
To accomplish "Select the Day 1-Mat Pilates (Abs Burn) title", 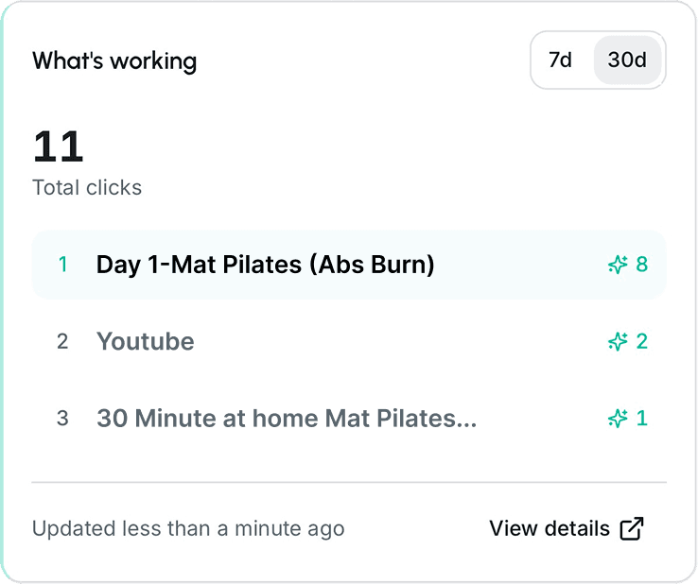I will (265, 265).
